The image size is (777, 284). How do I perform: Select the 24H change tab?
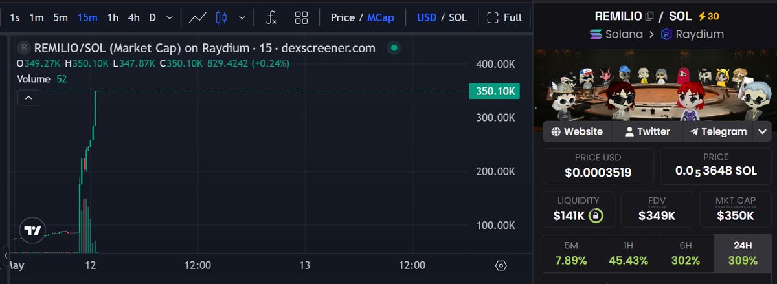click(x=743, y=254)
